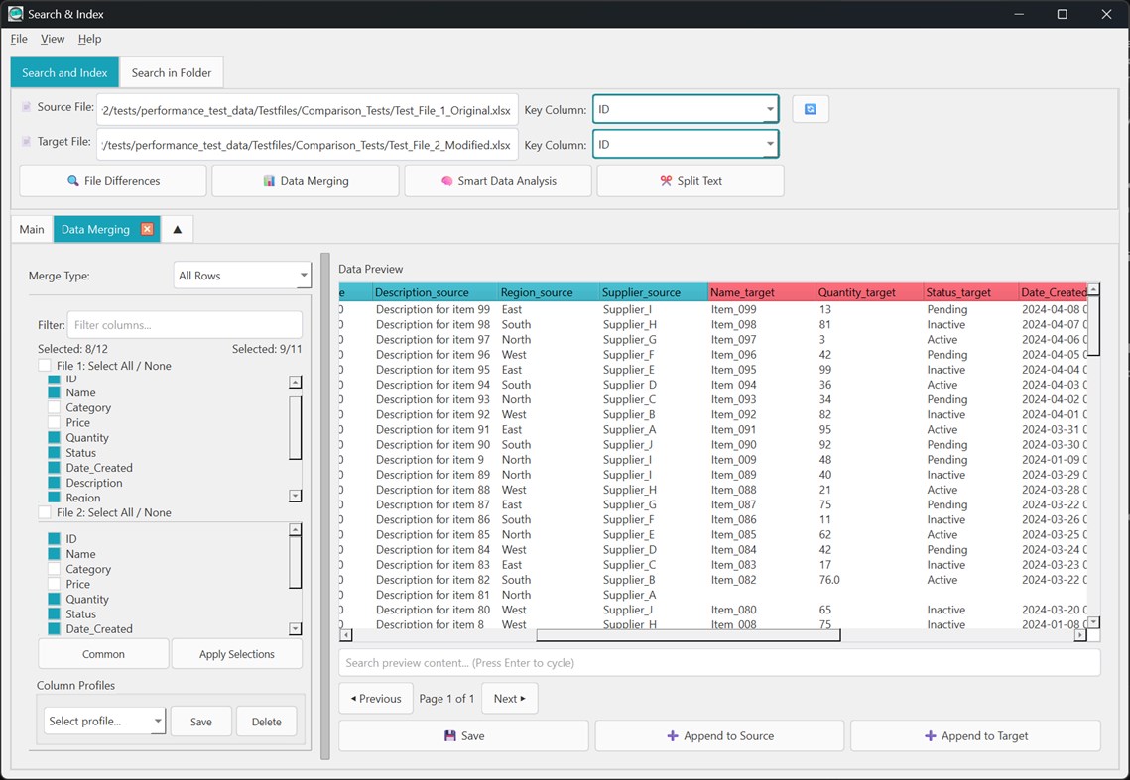1130x780 pixels.
Task: Click the triangle icon beside Data Merging tab
Action: coord(177,228)
